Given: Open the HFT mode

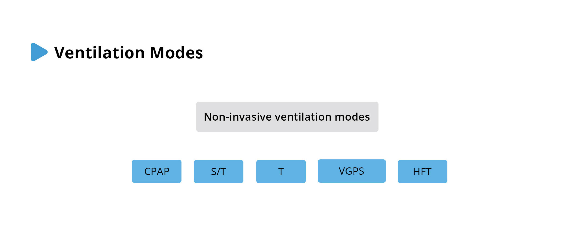Looking at the screenshot, I should 422,171.
